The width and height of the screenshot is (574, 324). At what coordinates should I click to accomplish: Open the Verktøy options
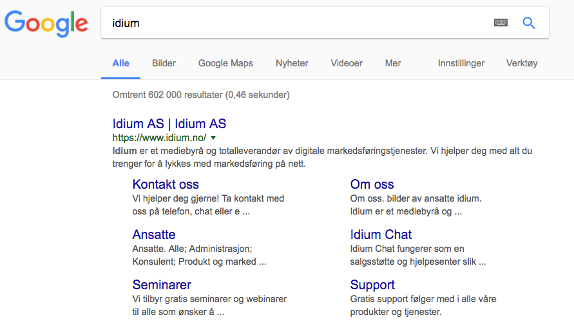(x=522, y=63)
